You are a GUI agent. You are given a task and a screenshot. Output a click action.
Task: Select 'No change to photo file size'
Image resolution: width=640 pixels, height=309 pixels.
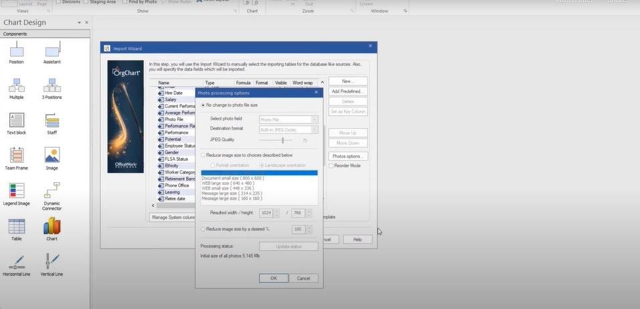click(204, 105)
